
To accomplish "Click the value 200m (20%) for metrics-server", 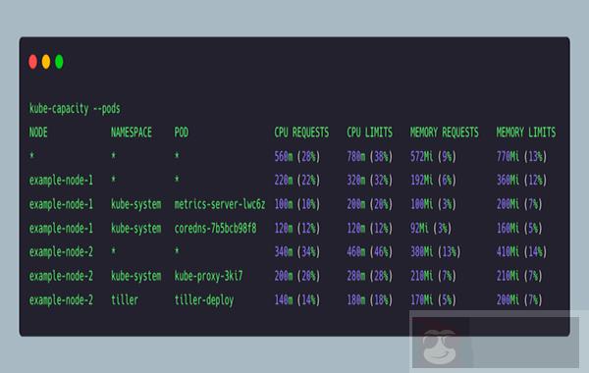I will [370, 204].
